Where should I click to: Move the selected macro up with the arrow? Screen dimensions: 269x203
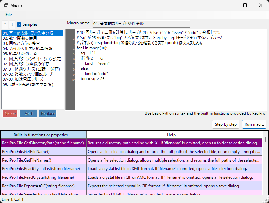(5, 24)
